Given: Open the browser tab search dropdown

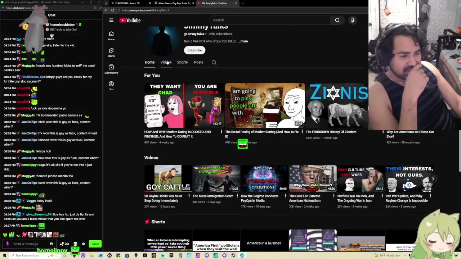Looking at the screenshot, I should click(106, 3).
